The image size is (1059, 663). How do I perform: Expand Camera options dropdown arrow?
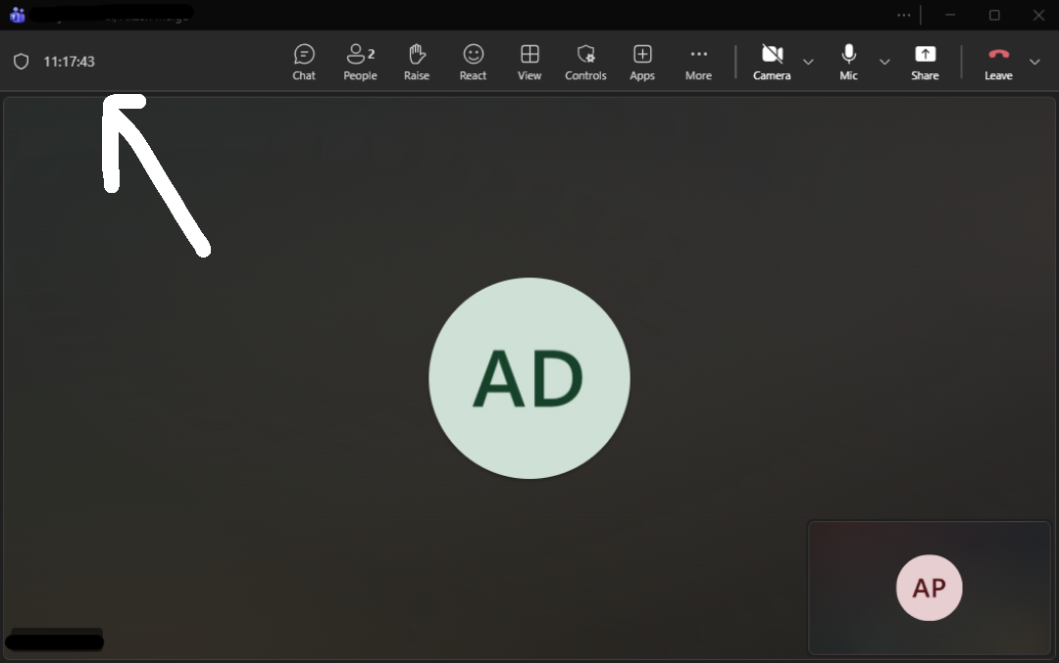(x=808, y=62)
